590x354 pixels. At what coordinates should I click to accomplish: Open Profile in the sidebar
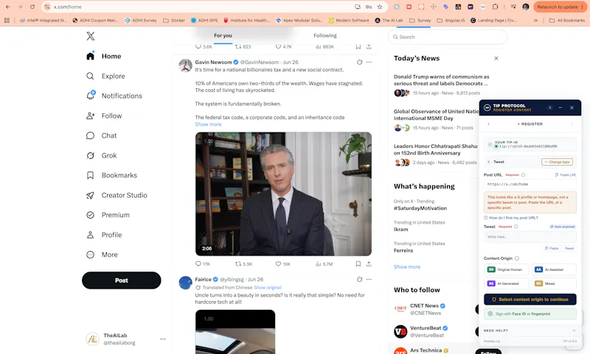[104, 235]
